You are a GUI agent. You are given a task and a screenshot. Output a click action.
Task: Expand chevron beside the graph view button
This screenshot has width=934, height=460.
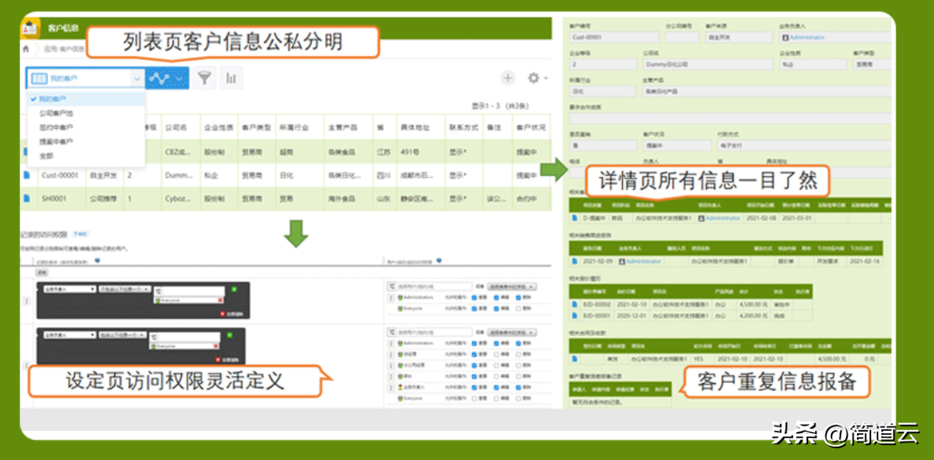pos(181,78)
